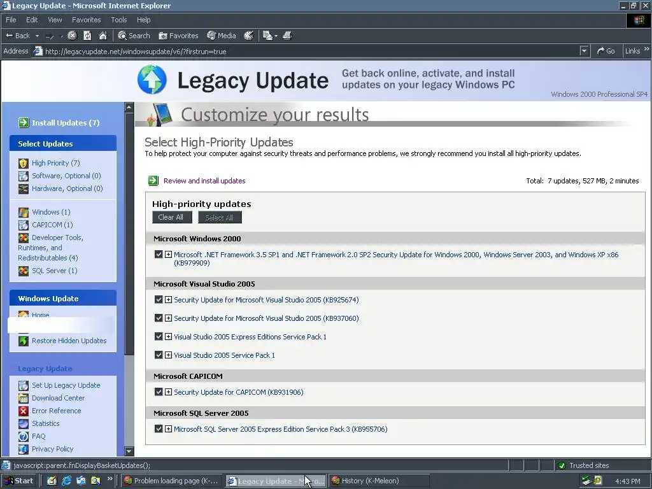Open the address bar dropdown arrow
The height and width of the screenshot is (489, 652).
point(585,51)
